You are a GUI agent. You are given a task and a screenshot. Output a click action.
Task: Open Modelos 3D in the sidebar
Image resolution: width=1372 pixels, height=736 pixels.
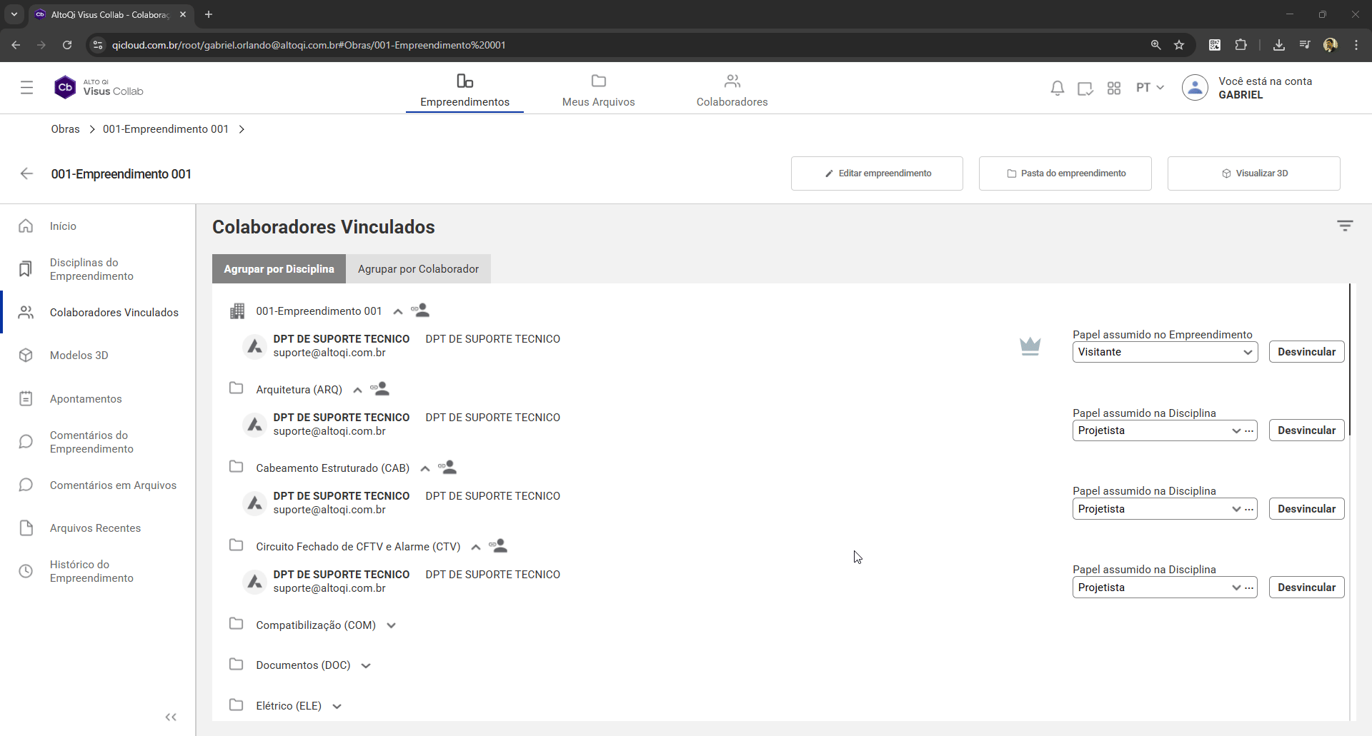click(79, 356)
